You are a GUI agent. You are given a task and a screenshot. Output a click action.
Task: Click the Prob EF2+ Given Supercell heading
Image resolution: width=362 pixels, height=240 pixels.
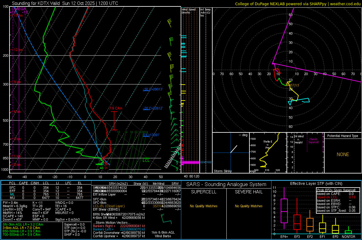[336, 190]
